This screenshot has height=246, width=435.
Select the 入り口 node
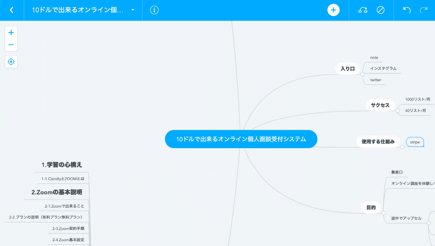point(348,69)
